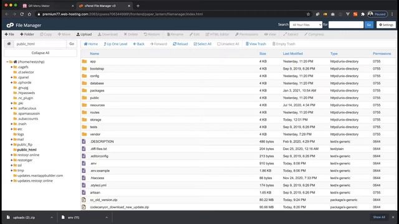Click the Permissions toolbar button
399x224 pixels.
(x=247, y=34)
